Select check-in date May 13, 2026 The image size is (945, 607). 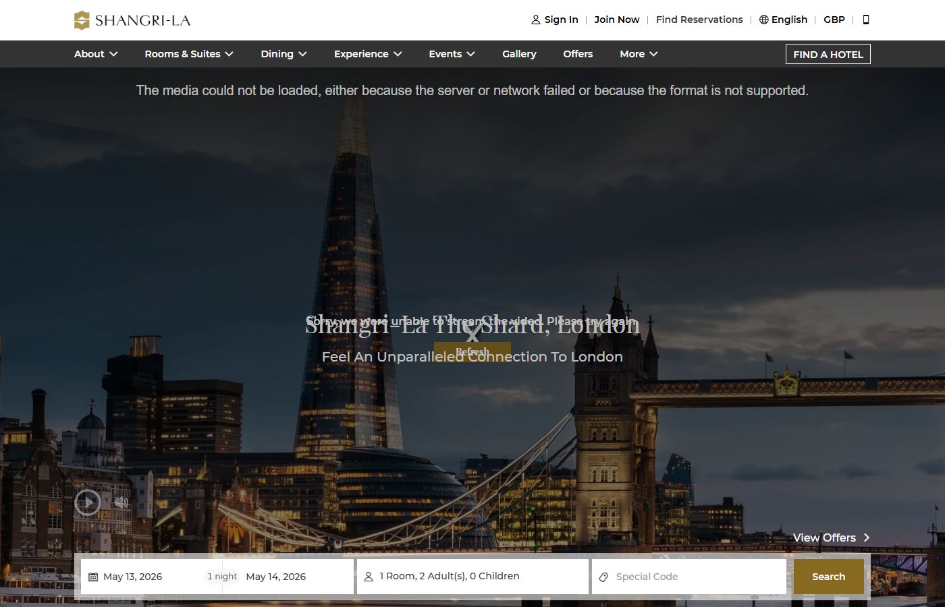tap(132, 577)
